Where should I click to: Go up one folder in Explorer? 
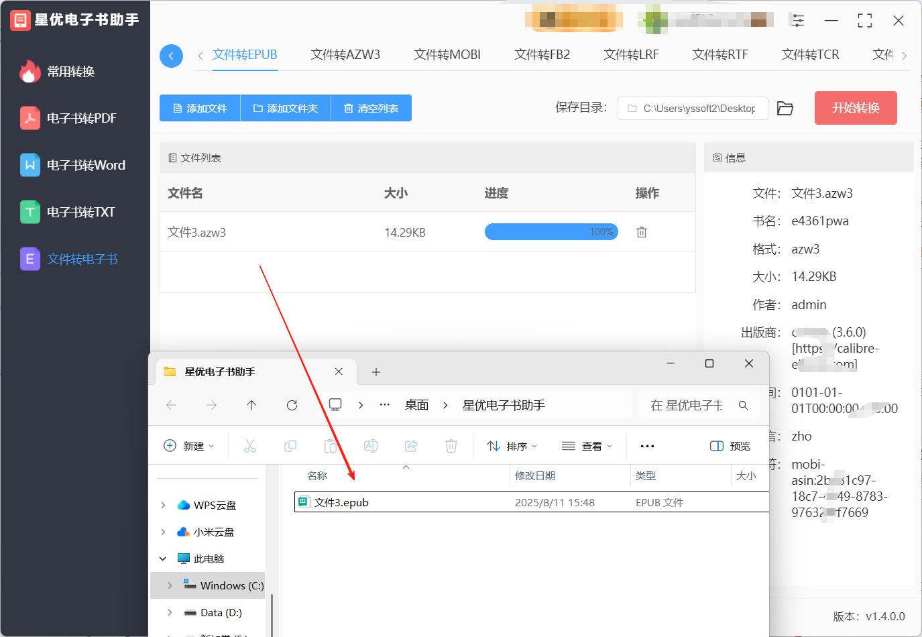click(251, 405)
